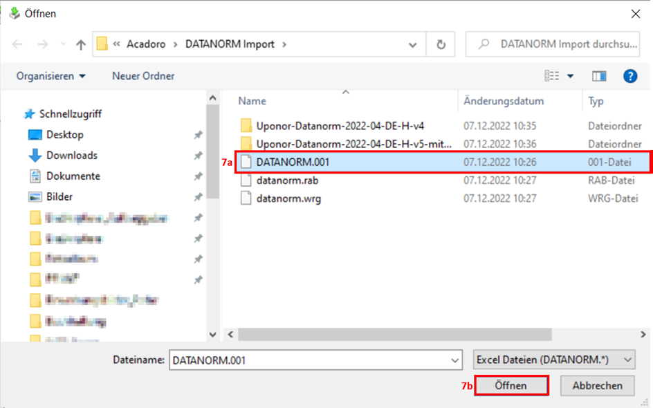Open Desktop in Quick access sidebar
The image size is (653, 408).
[64, 135]
